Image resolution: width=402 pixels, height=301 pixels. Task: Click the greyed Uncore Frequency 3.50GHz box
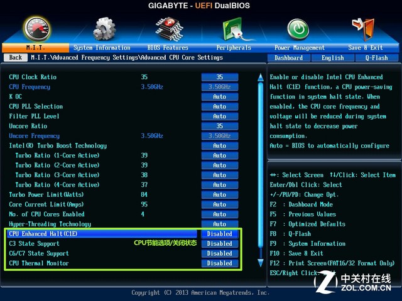click(220, 136)
